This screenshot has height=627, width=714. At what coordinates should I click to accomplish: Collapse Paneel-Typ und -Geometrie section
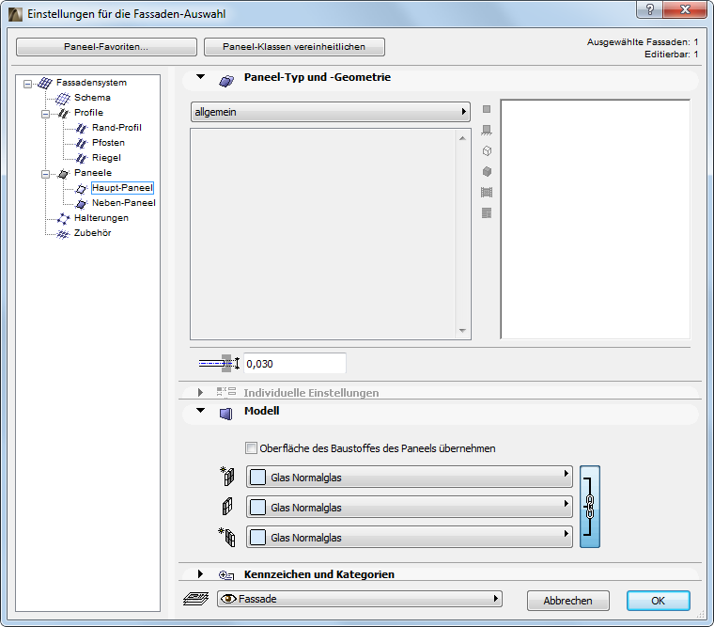pyautogui.click(x=200, y=77)
